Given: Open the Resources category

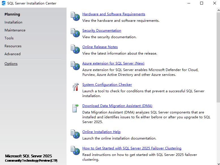Looking at the screenshot, I should (13, 46).
